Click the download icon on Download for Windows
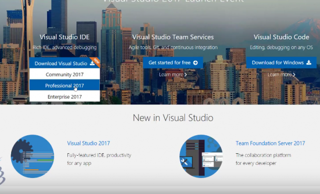The image size is (320, 194). point(309,63)
